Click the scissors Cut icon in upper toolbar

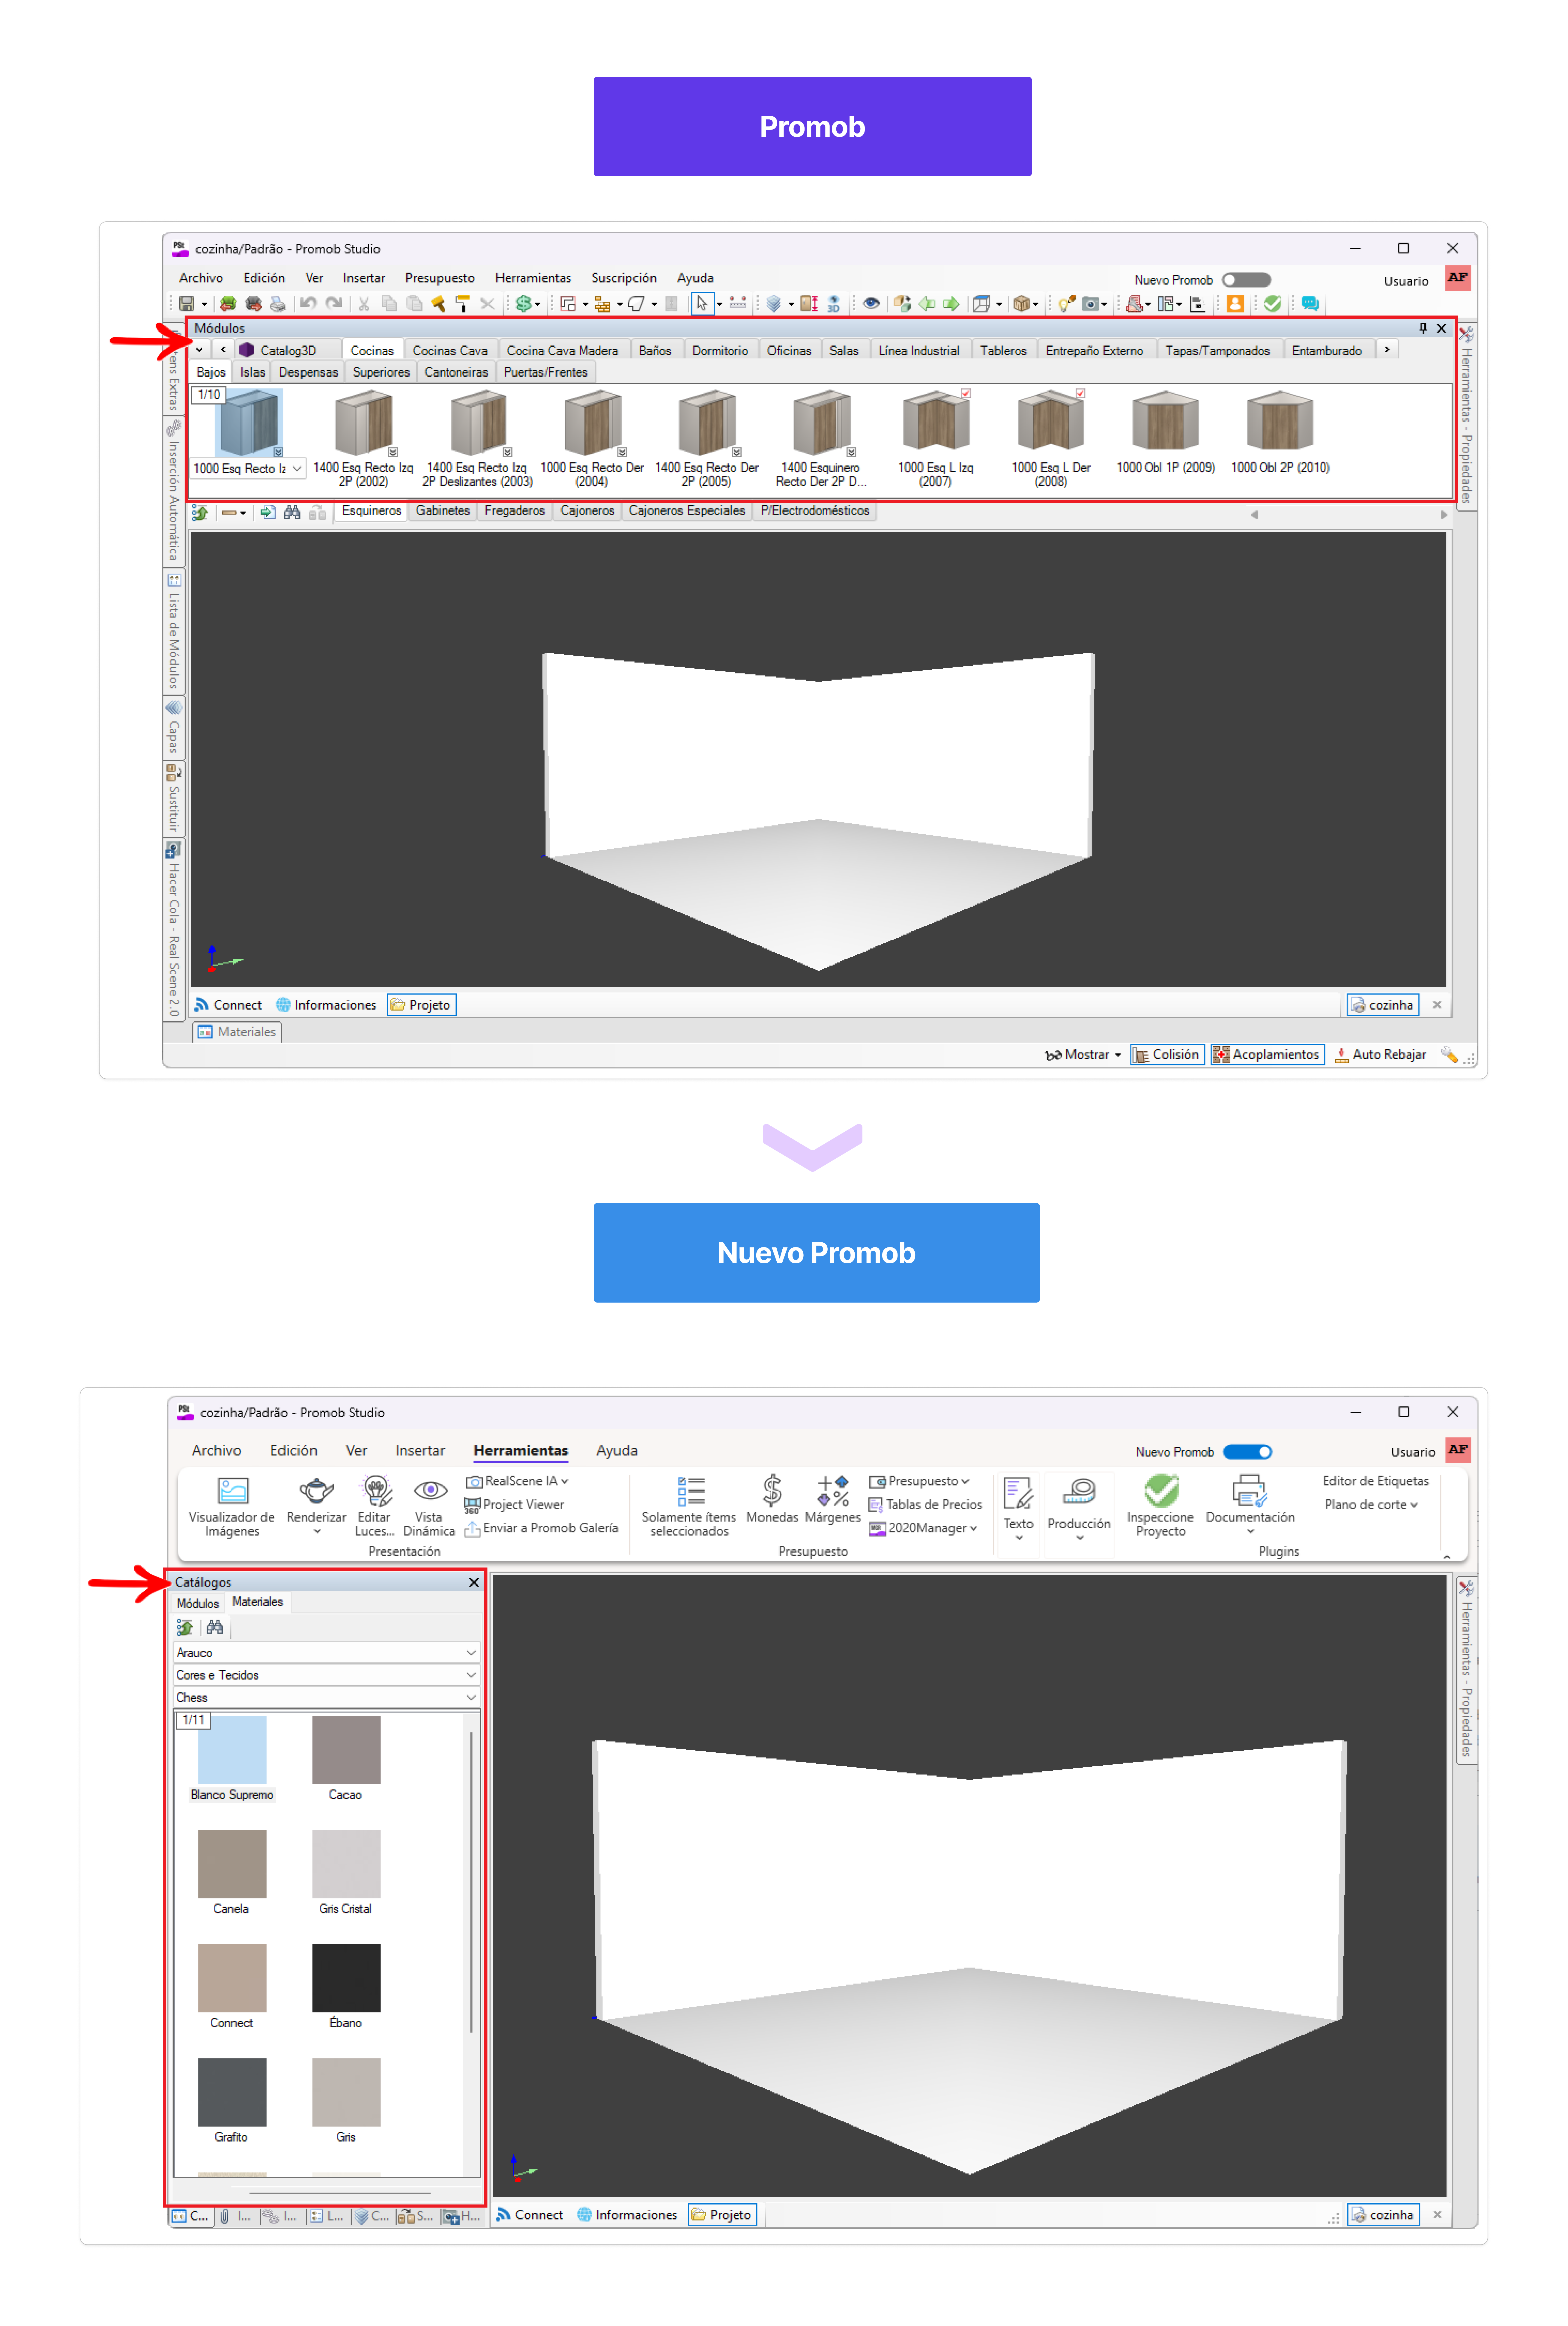coord(364,304)
